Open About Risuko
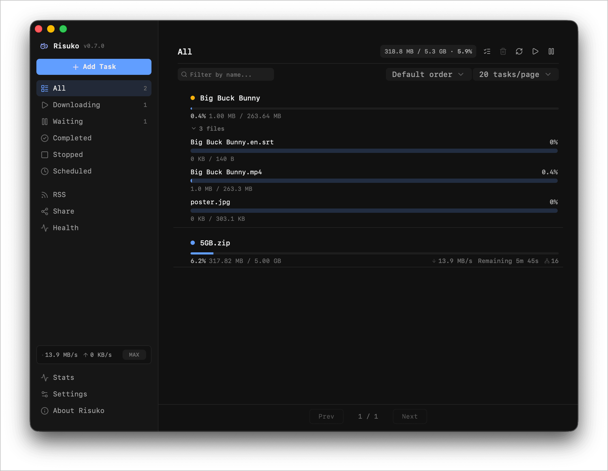The image size is (608, 471). click(x=94, y=411)
